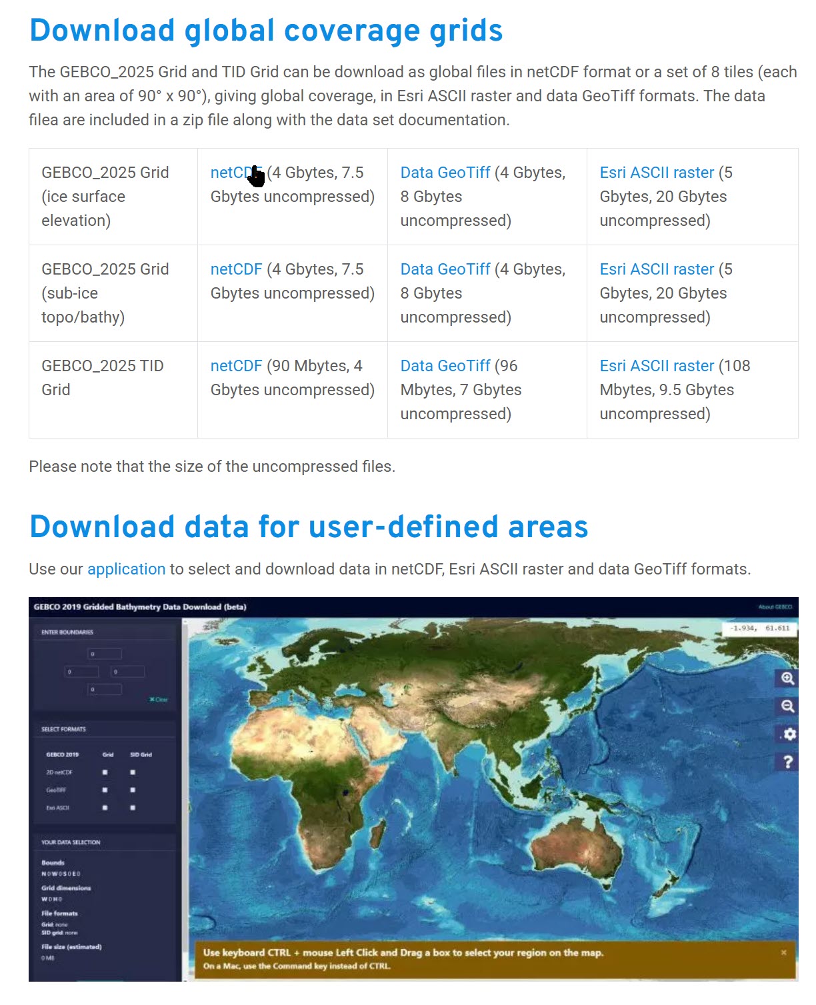
Task: Dismiss the orange CTRL hint banner
Action: (x=783, y=953)
